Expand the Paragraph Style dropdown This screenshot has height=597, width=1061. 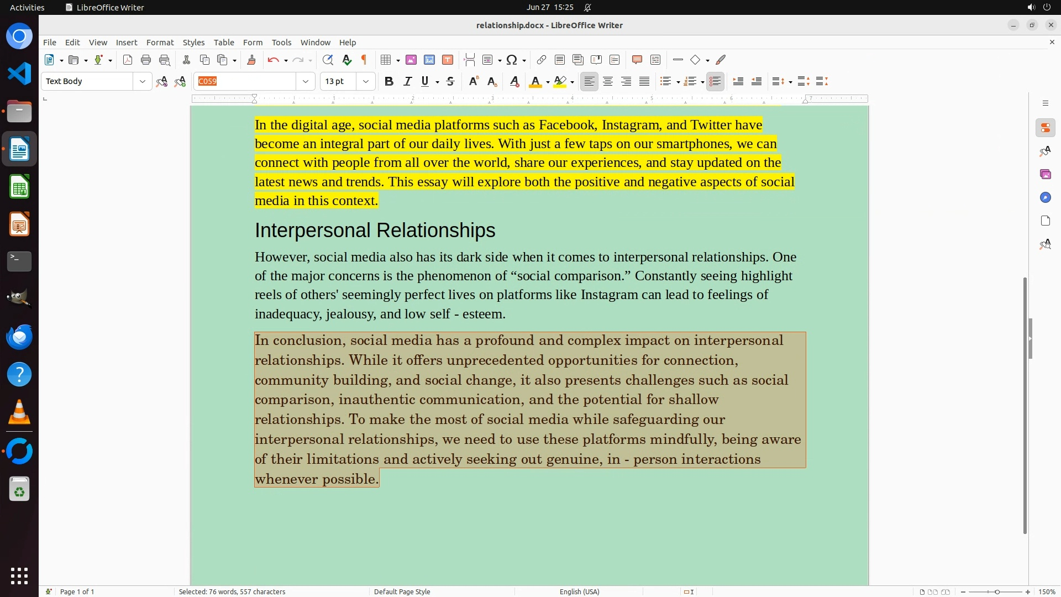click(142, 81)
